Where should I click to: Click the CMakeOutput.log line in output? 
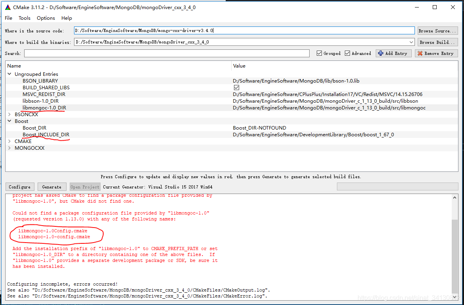coord(139,290)
